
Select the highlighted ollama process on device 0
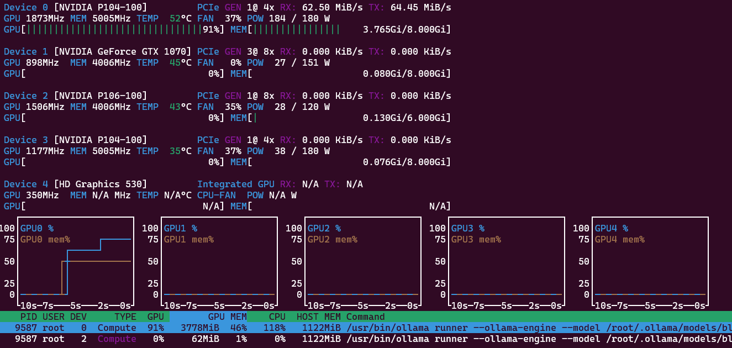366,328
